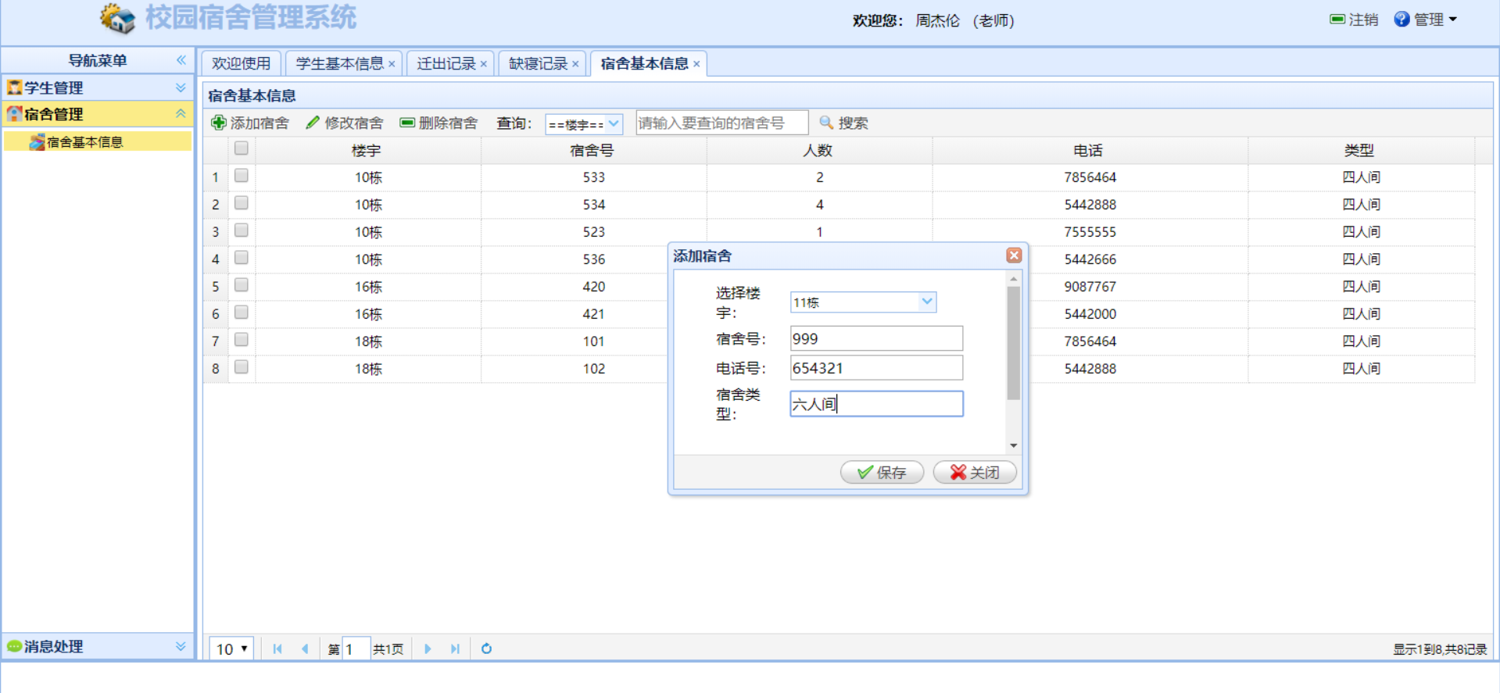Click the green 添加宿舍 plus icon
The image size is (1500, 693).
(219, 123)
